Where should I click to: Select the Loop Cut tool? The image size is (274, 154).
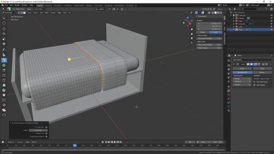click(x=4, y=75)
